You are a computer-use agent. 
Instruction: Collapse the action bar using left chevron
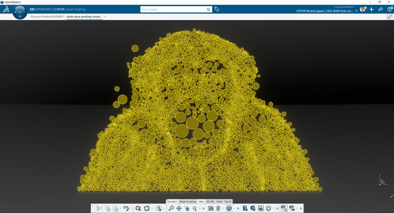(x=93, y=206)
